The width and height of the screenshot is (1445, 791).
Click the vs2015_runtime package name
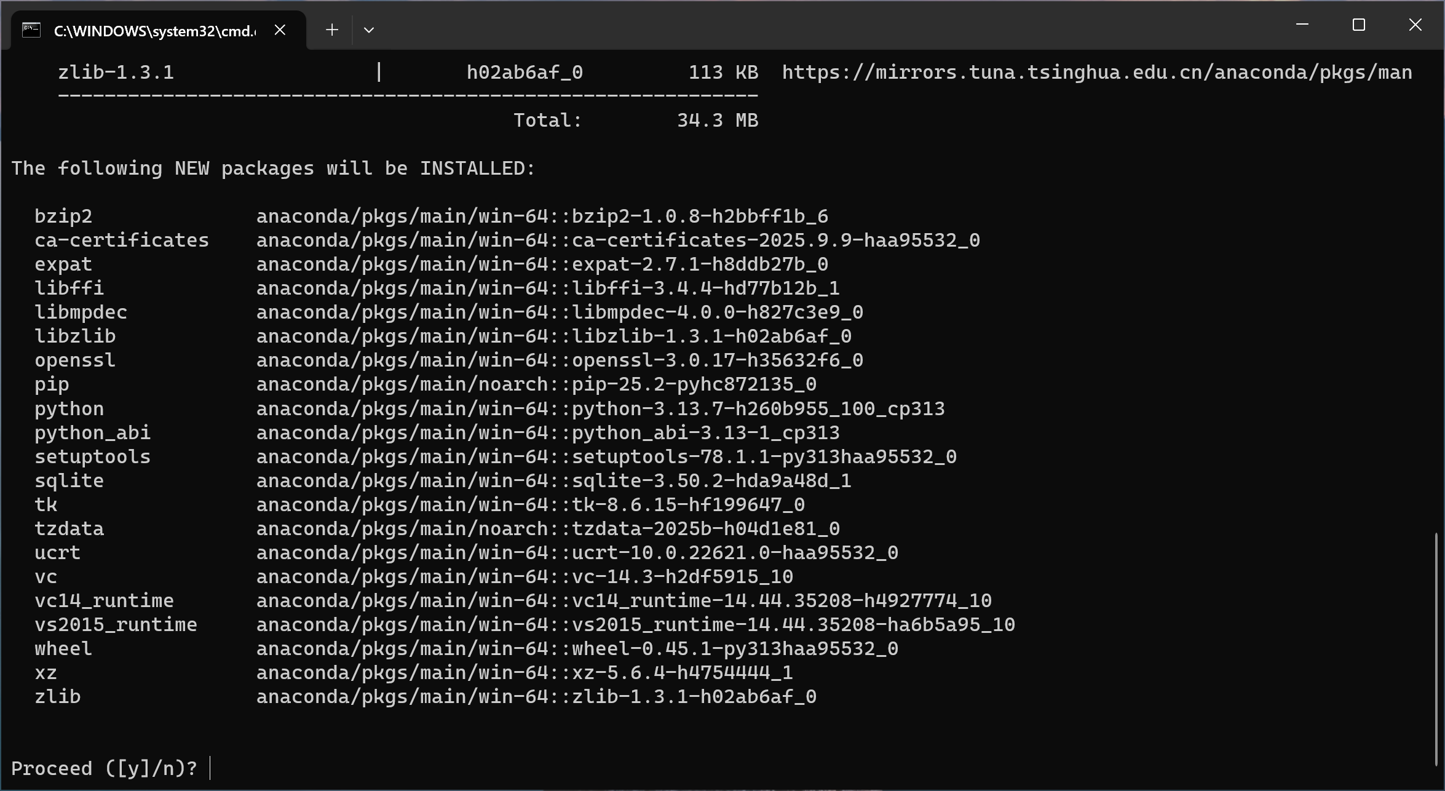pyautogui.click(x=116, y=625)
